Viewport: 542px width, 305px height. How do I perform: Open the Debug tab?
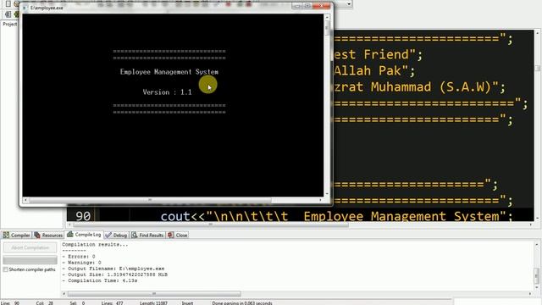coord(117,236)
